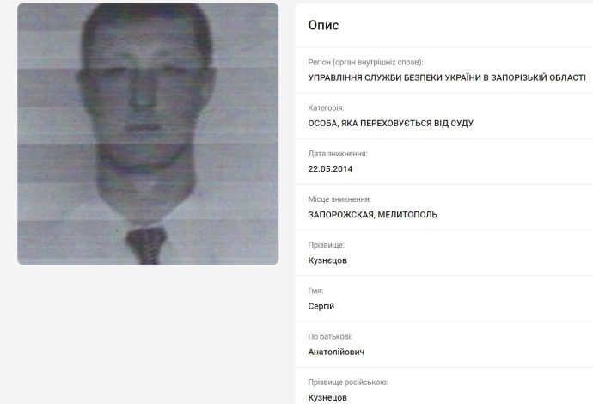This screenshot has height=404, width=593.
Task: Click the first name "Сергій"
Action: (x=321, y=306)
